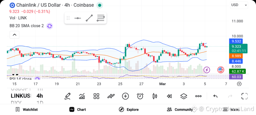Switch to the Watchlist tab

click(x=26, y=110)
